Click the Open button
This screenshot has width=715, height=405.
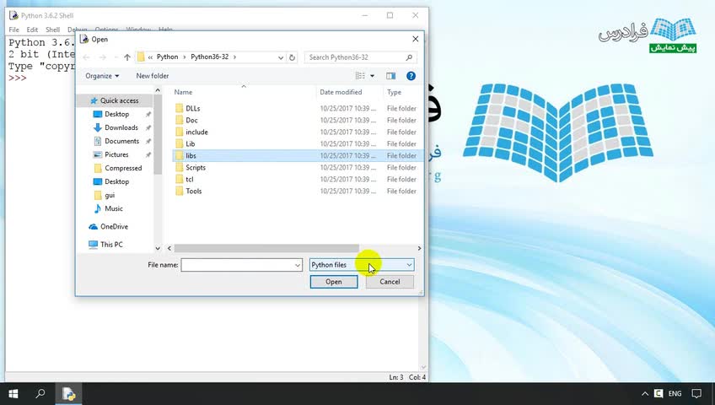334,282
